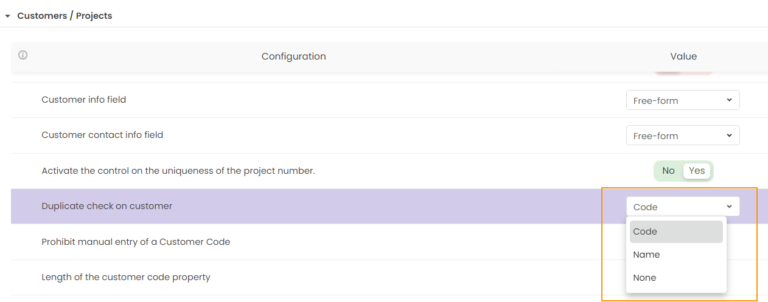Click the Configuration column header

click(x=293, y=57)
